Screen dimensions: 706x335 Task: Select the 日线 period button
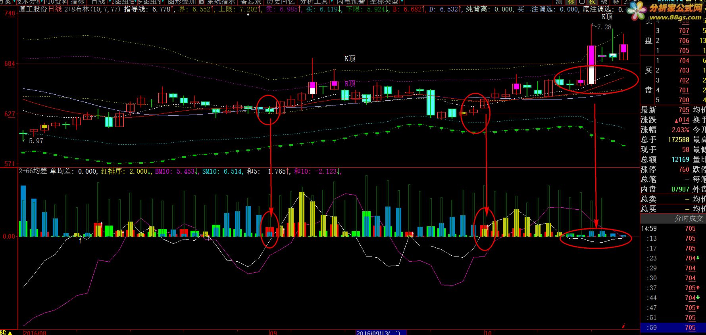coord(98,2)
